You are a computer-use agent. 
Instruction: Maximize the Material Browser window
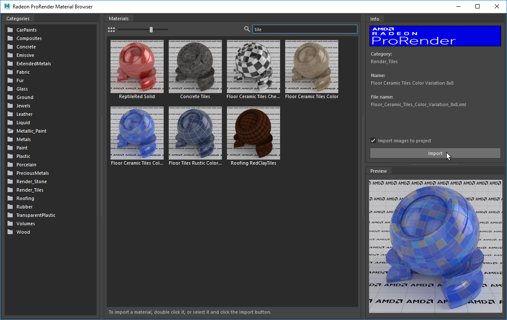click(x=477, y=6)
